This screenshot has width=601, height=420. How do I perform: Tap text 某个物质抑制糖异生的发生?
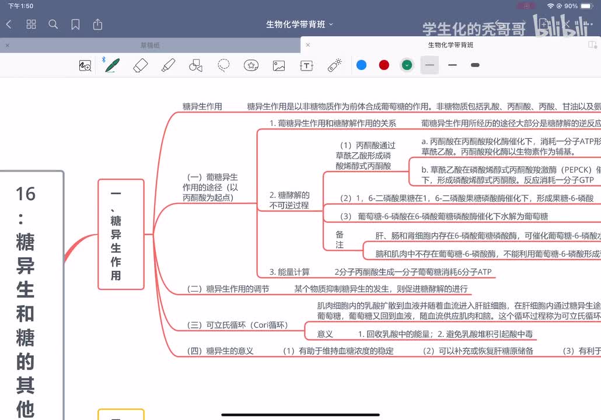click(x=380, y=289)
